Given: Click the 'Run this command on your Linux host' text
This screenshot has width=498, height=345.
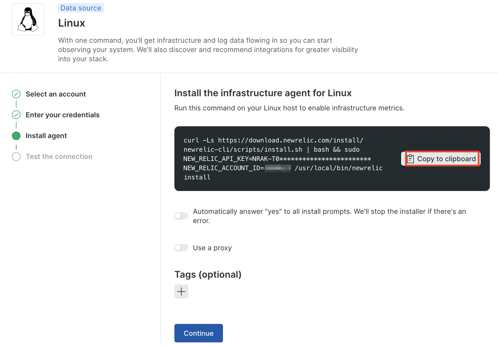Looking at the screenshot, I should click(289, 108).
